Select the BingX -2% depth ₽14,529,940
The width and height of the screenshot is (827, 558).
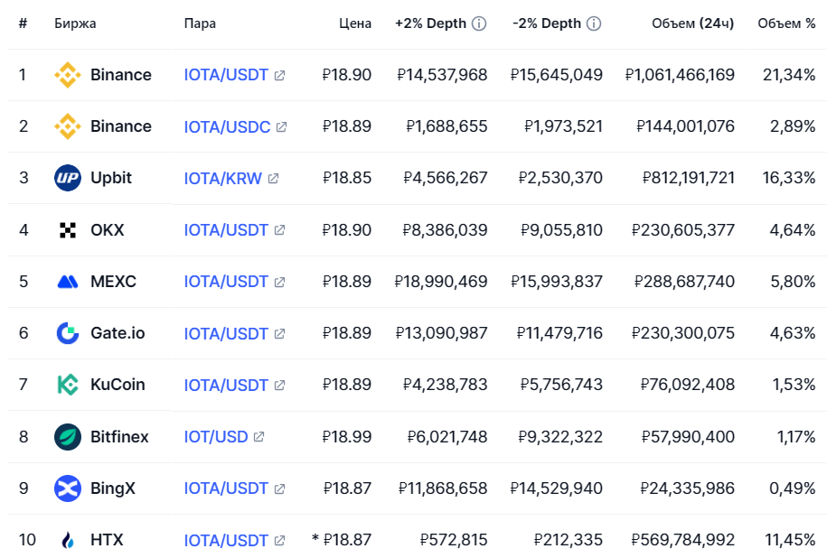pyautogui.click(x=557, y=488)
